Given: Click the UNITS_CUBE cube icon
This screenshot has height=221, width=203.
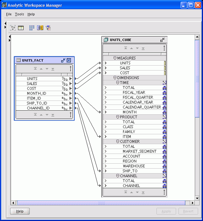Looking at the screenshot, I should [106, 40].
